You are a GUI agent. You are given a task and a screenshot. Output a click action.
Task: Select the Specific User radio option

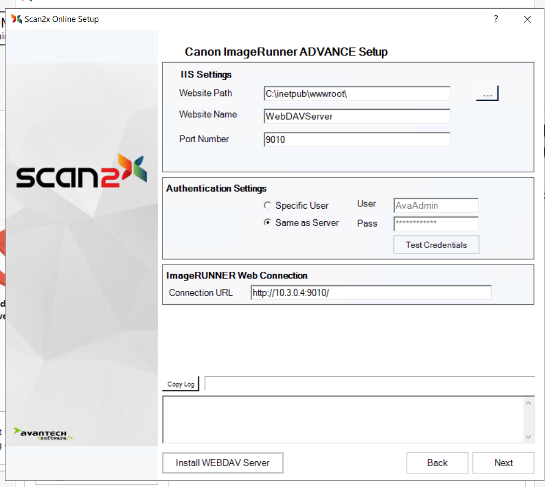268,205
